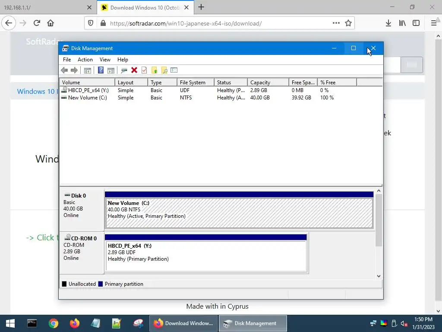Open the View menu

click(105, 60)
